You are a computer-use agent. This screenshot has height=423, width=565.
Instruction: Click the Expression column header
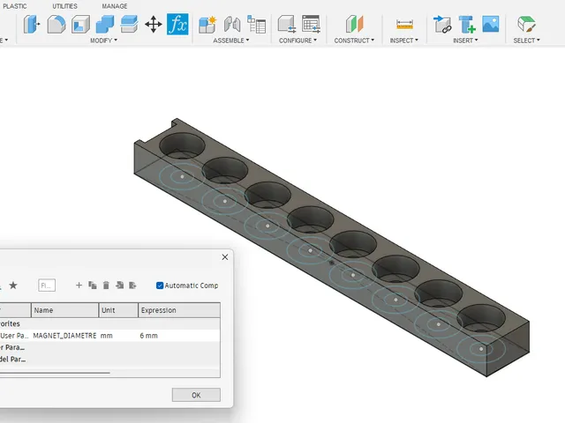tap(179, 310)
